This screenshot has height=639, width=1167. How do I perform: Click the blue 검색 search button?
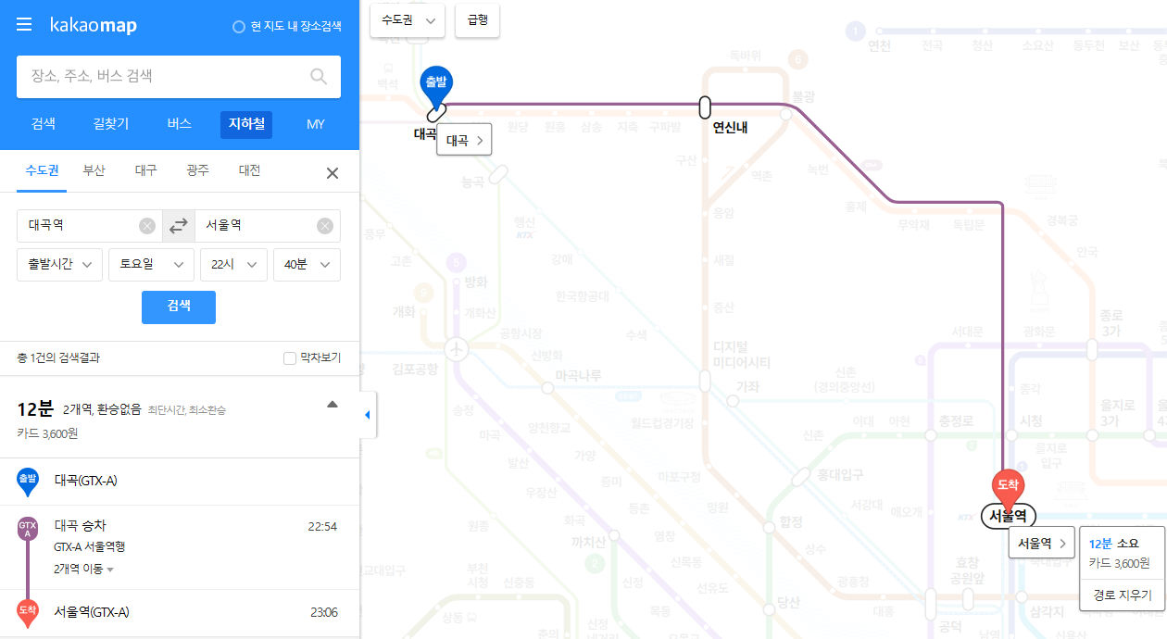pyautogui.click(x=179, y=307)
